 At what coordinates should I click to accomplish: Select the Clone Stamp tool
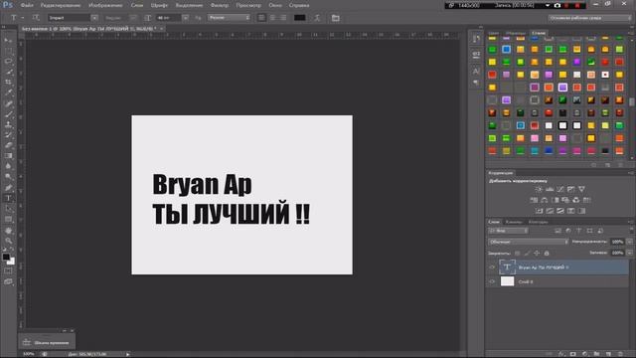(8, 124)
